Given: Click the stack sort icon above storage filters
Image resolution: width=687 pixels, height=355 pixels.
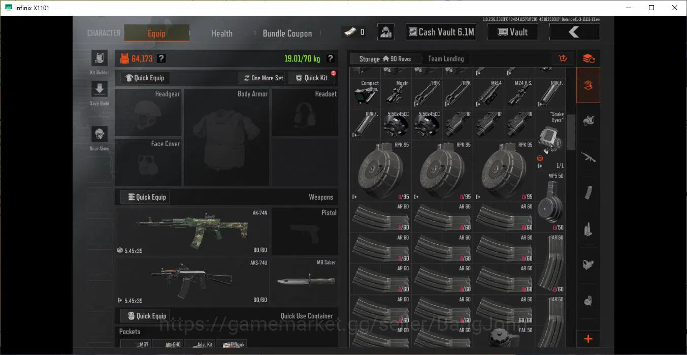Looking at the screenshot, I should point(588,58).
